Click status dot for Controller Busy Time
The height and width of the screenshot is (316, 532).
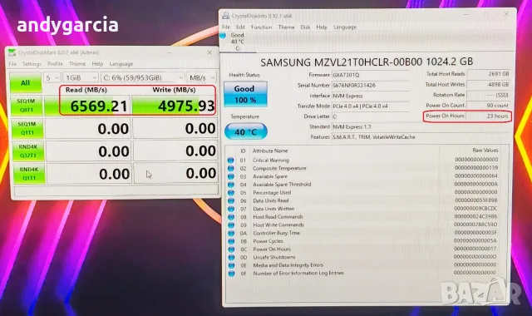(231, 233)
